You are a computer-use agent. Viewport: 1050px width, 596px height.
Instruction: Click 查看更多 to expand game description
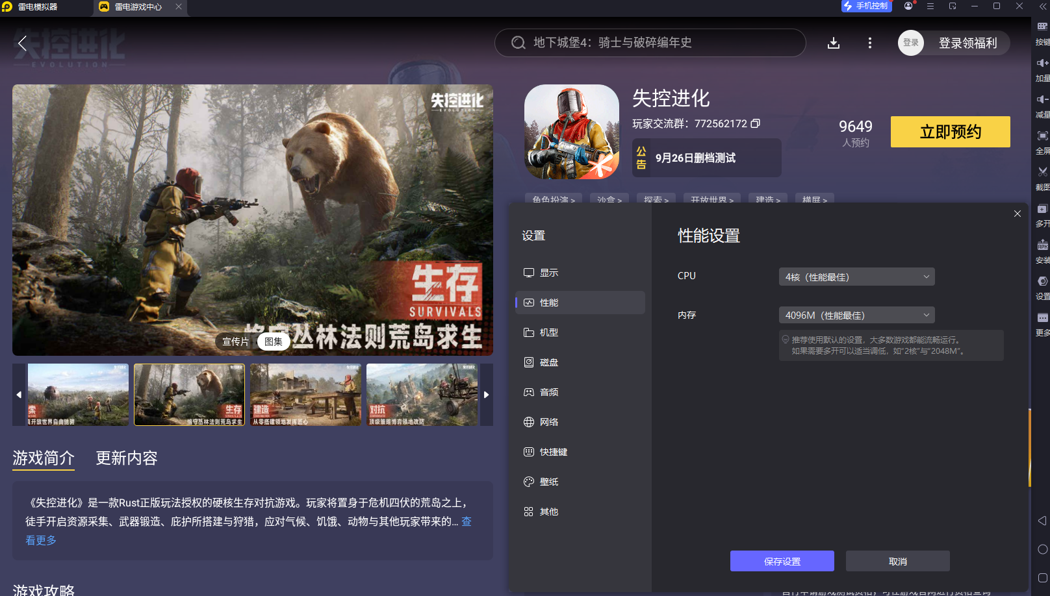(41, 540)
